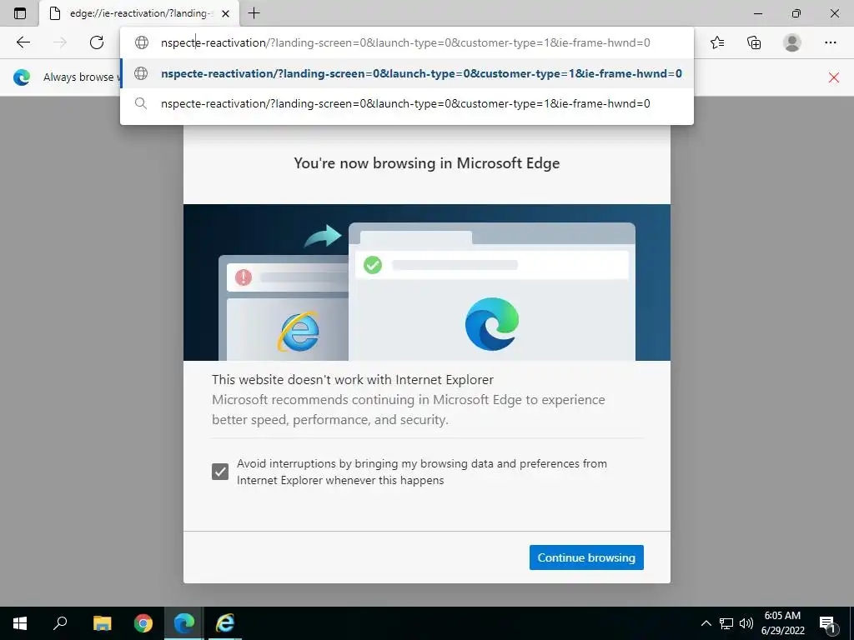Open network status tray icon
This screenshot has width=854, height=640.
coord(726,623)
